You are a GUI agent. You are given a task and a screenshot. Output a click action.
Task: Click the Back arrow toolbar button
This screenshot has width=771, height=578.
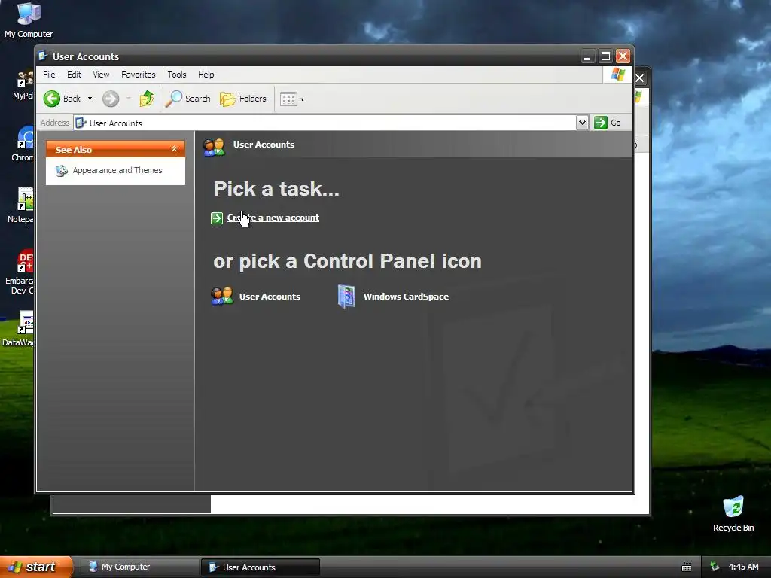(62, 99)
